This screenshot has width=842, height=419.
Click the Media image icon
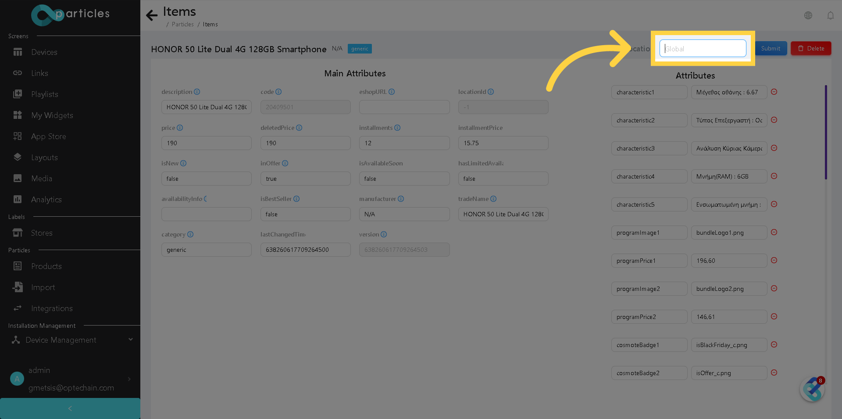18,179
